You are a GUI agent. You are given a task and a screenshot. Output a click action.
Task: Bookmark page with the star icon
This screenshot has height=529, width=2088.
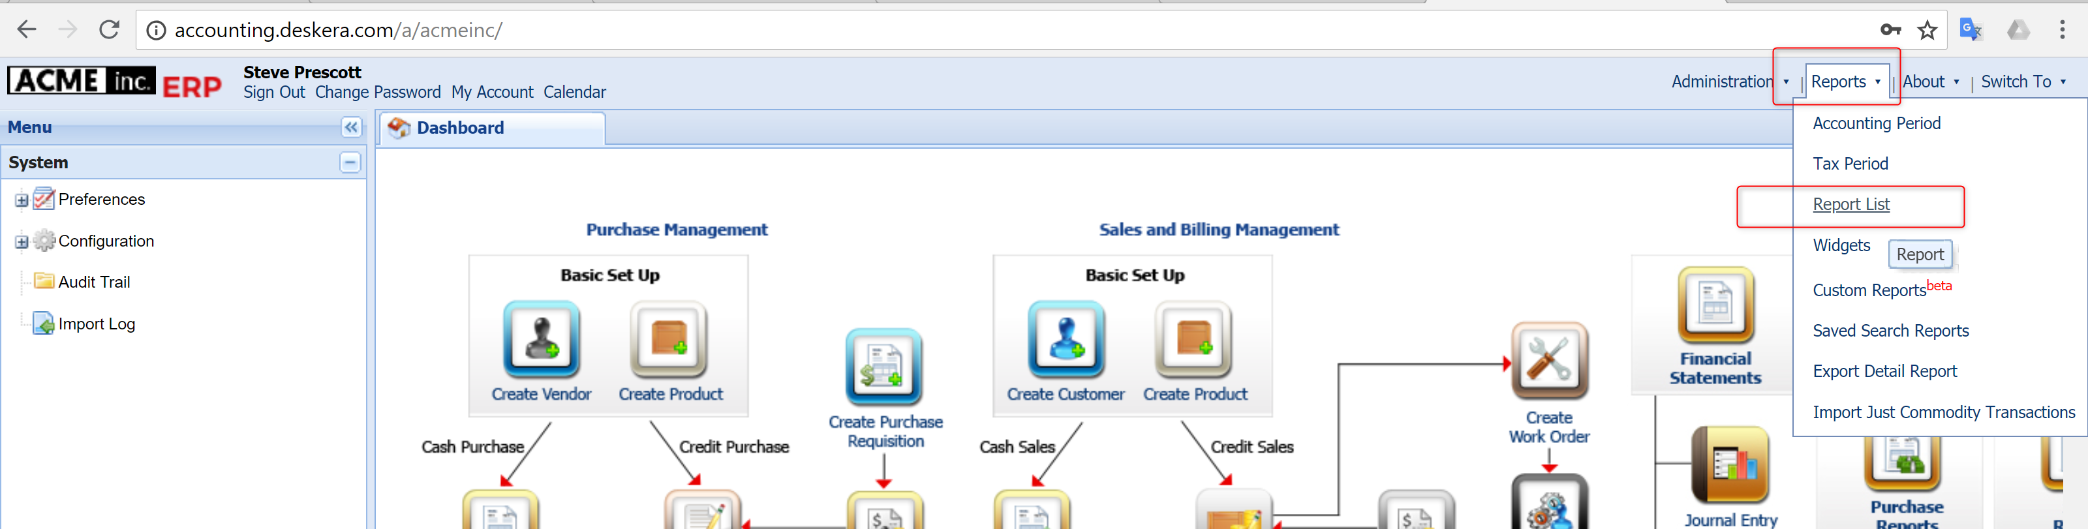[1927, 31]
